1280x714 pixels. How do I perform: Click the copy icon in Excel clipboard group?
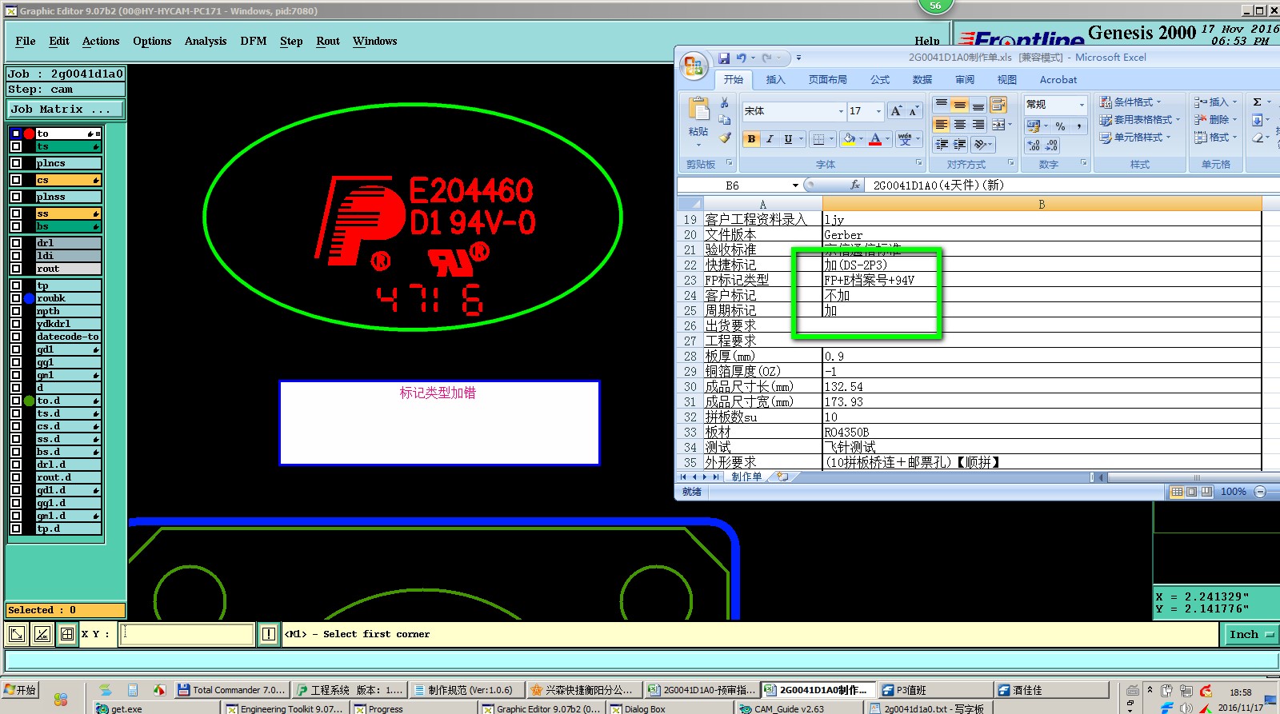coord(724,120)
